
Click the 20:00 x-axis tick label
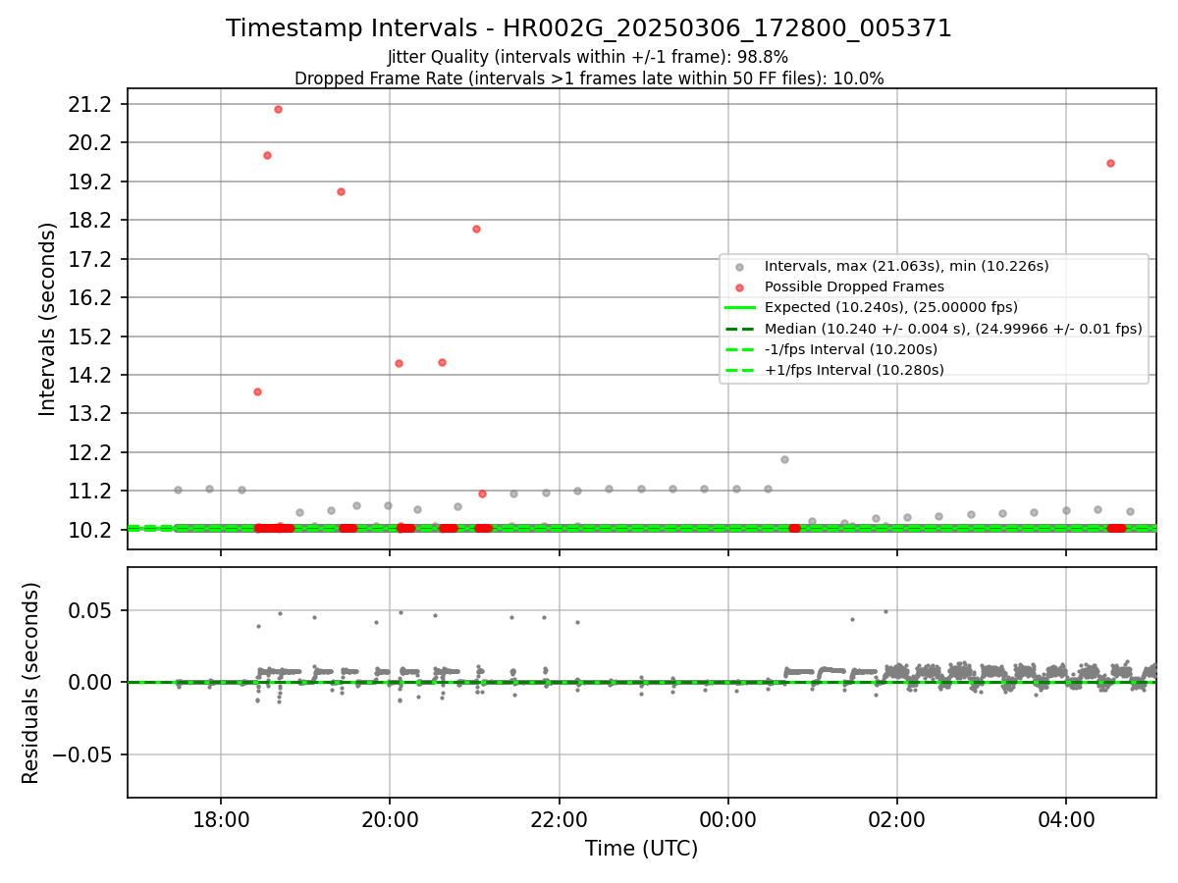pos(390,819)
